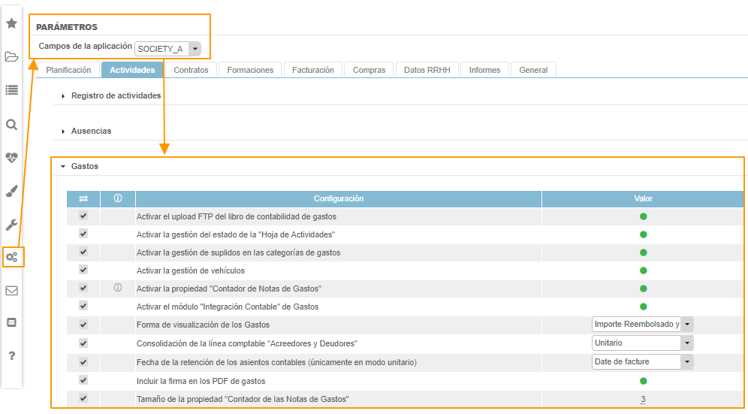Click green status dot for gestión de suplidos
The width and height of the screenshot is (748, 414).
tap(643, 252)
